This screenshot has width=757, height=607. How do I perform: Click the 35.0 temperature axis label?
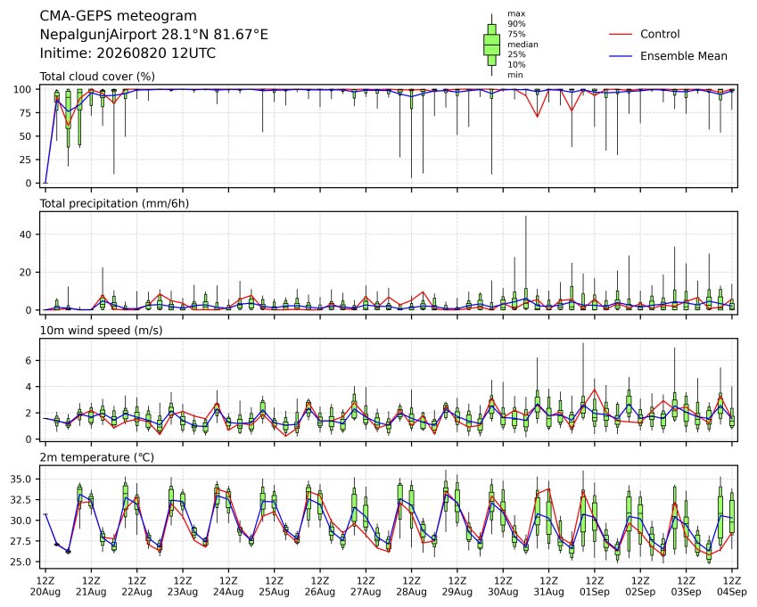click(x=21, y=480)
